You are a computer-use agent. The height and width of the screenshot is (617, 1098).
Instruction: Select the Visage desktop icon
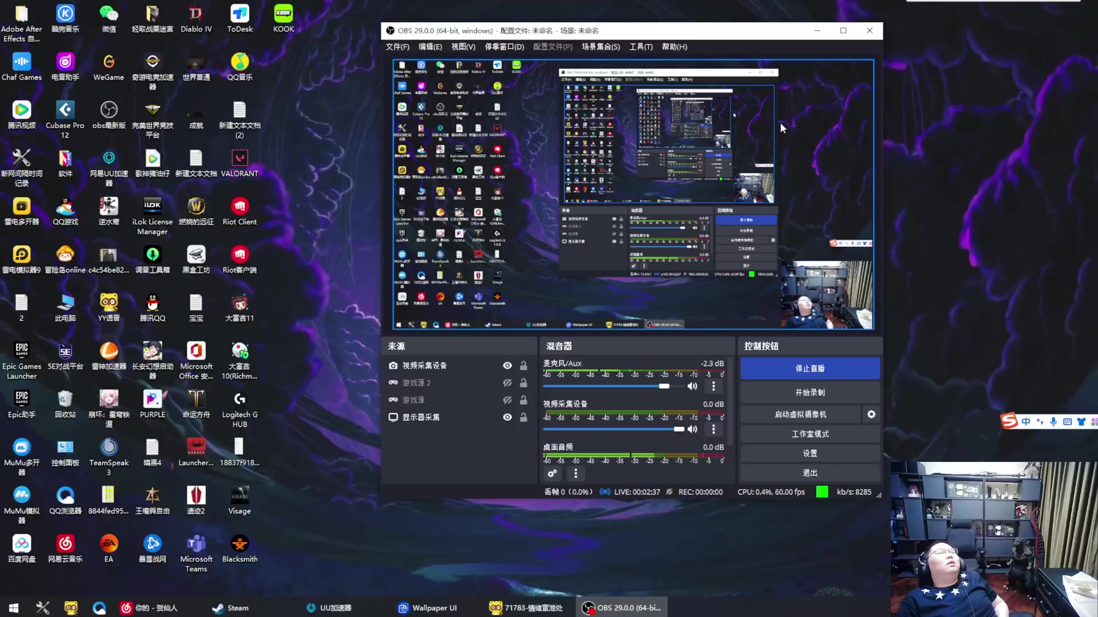pyautogui.click(x=240, y=501)
